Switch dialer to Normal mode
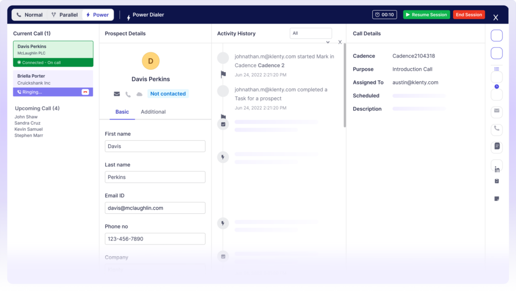Screen dimensions: 516x291 [30, 15]
